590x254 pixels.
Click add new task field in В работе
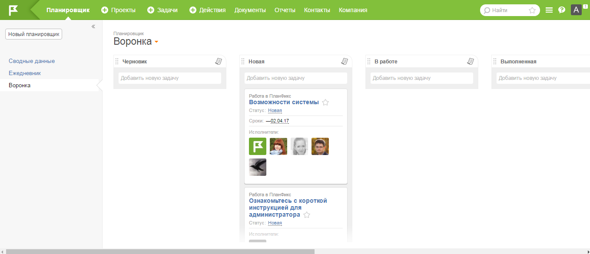point(422,78)
